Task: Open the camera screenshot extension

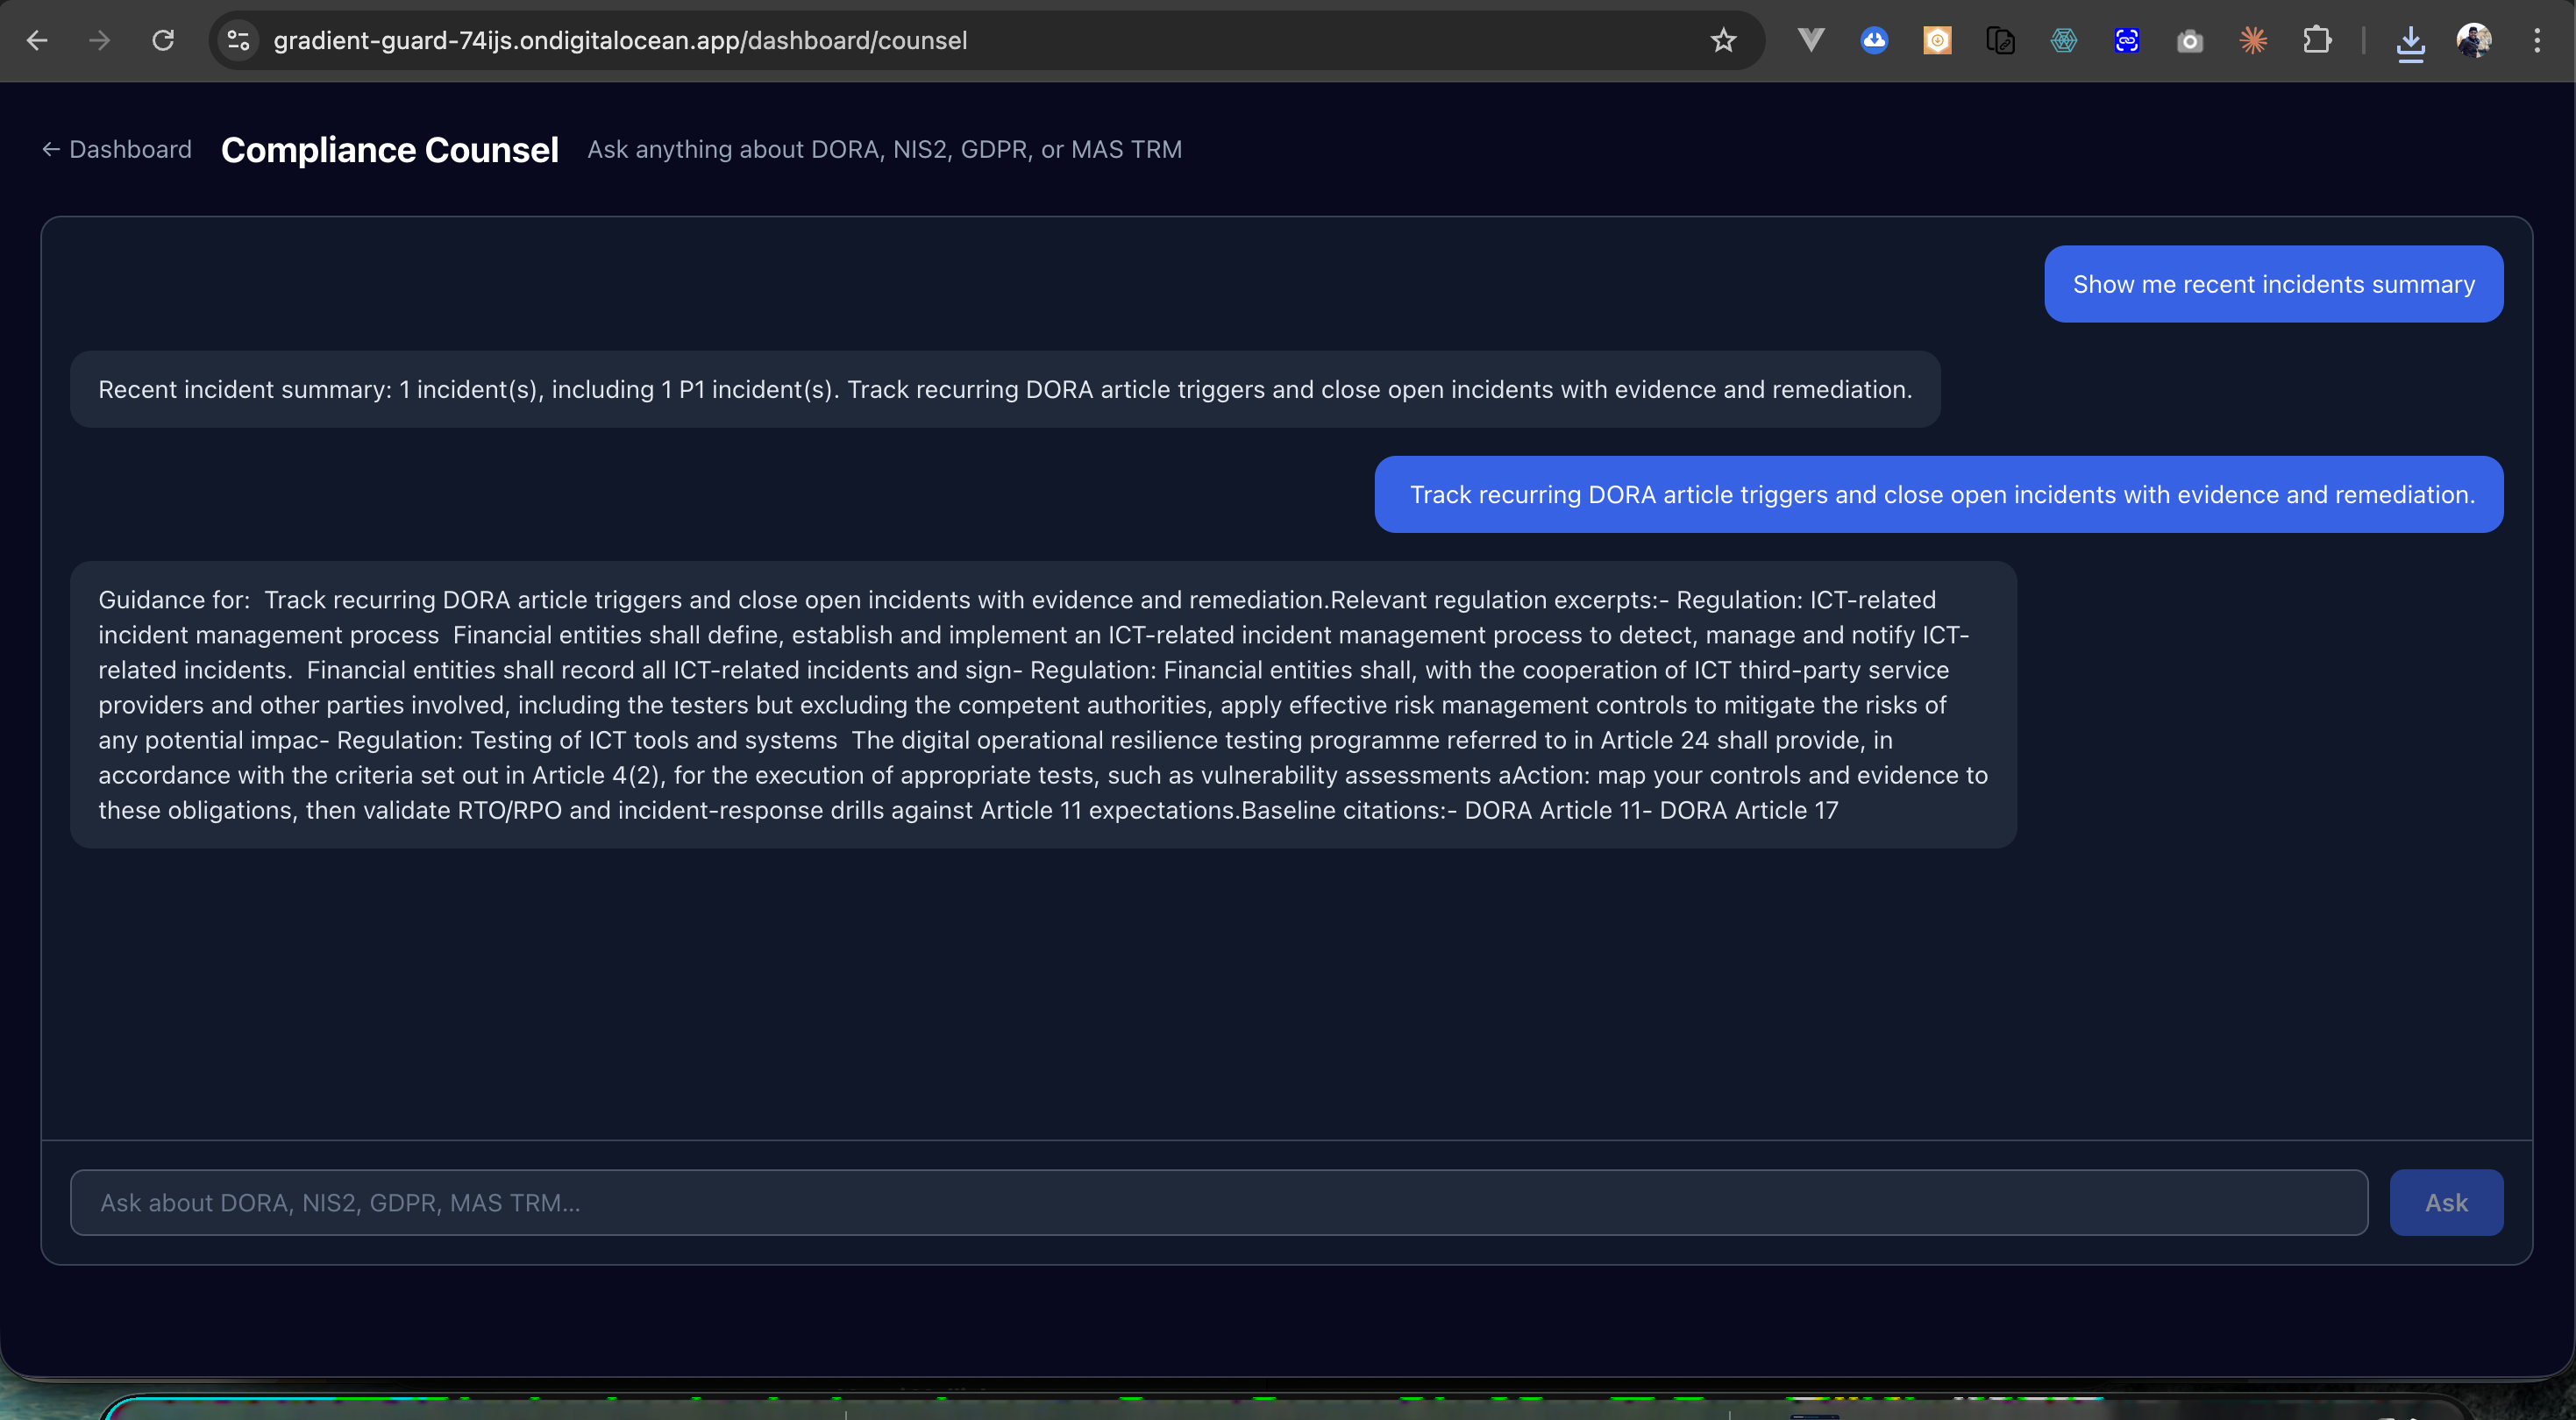Action: pyautogui.click(x=2190, y=41)
